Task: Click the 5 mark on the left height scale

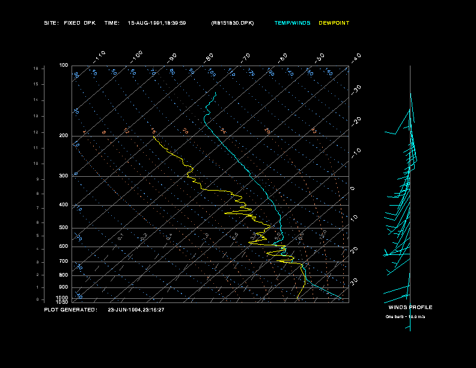Action: (38, 236)
